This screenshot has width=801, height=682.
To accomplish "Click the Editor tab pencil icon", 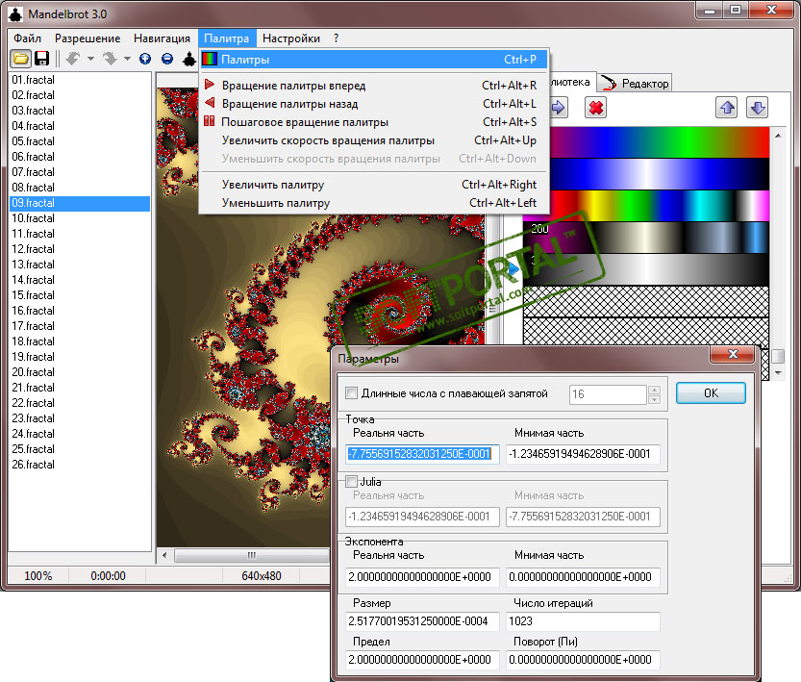I will tap(608, 83).
